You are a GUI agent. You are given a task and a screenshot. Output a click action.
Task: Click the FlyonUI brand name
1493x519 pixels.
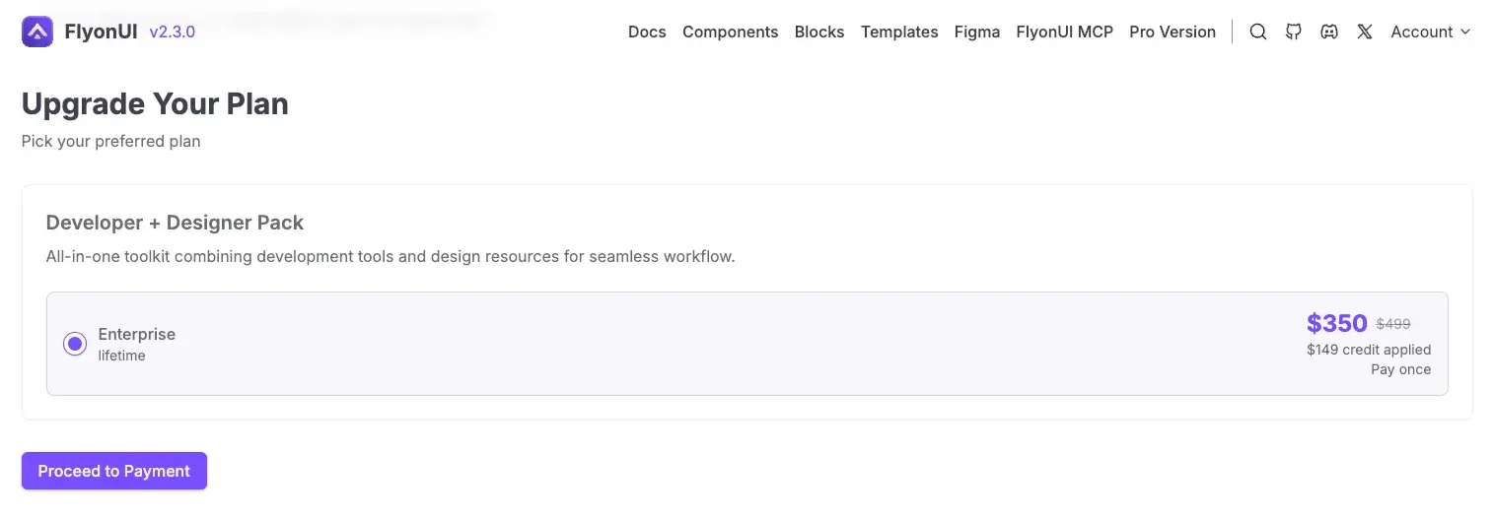pyautogui.click(x=101, y=32)
